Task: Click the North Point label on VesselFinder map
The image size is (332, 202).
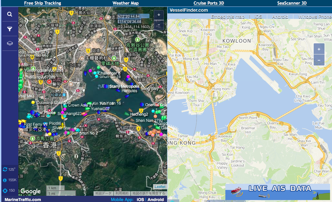Action: click(248, 118)
